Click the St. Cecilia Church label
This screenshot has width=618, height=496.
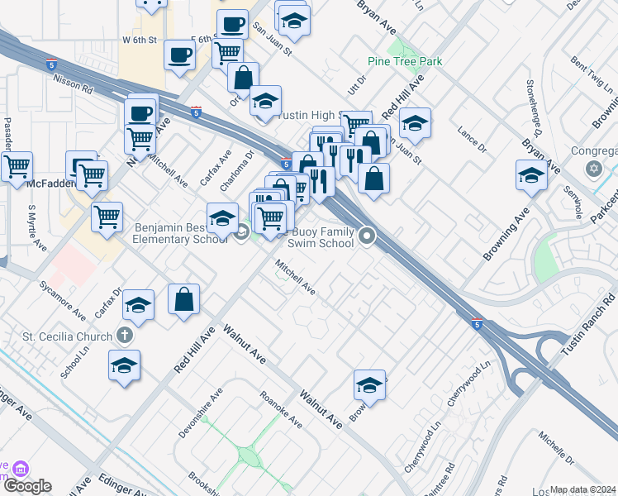pyautogui.click(x=68, y=336)
